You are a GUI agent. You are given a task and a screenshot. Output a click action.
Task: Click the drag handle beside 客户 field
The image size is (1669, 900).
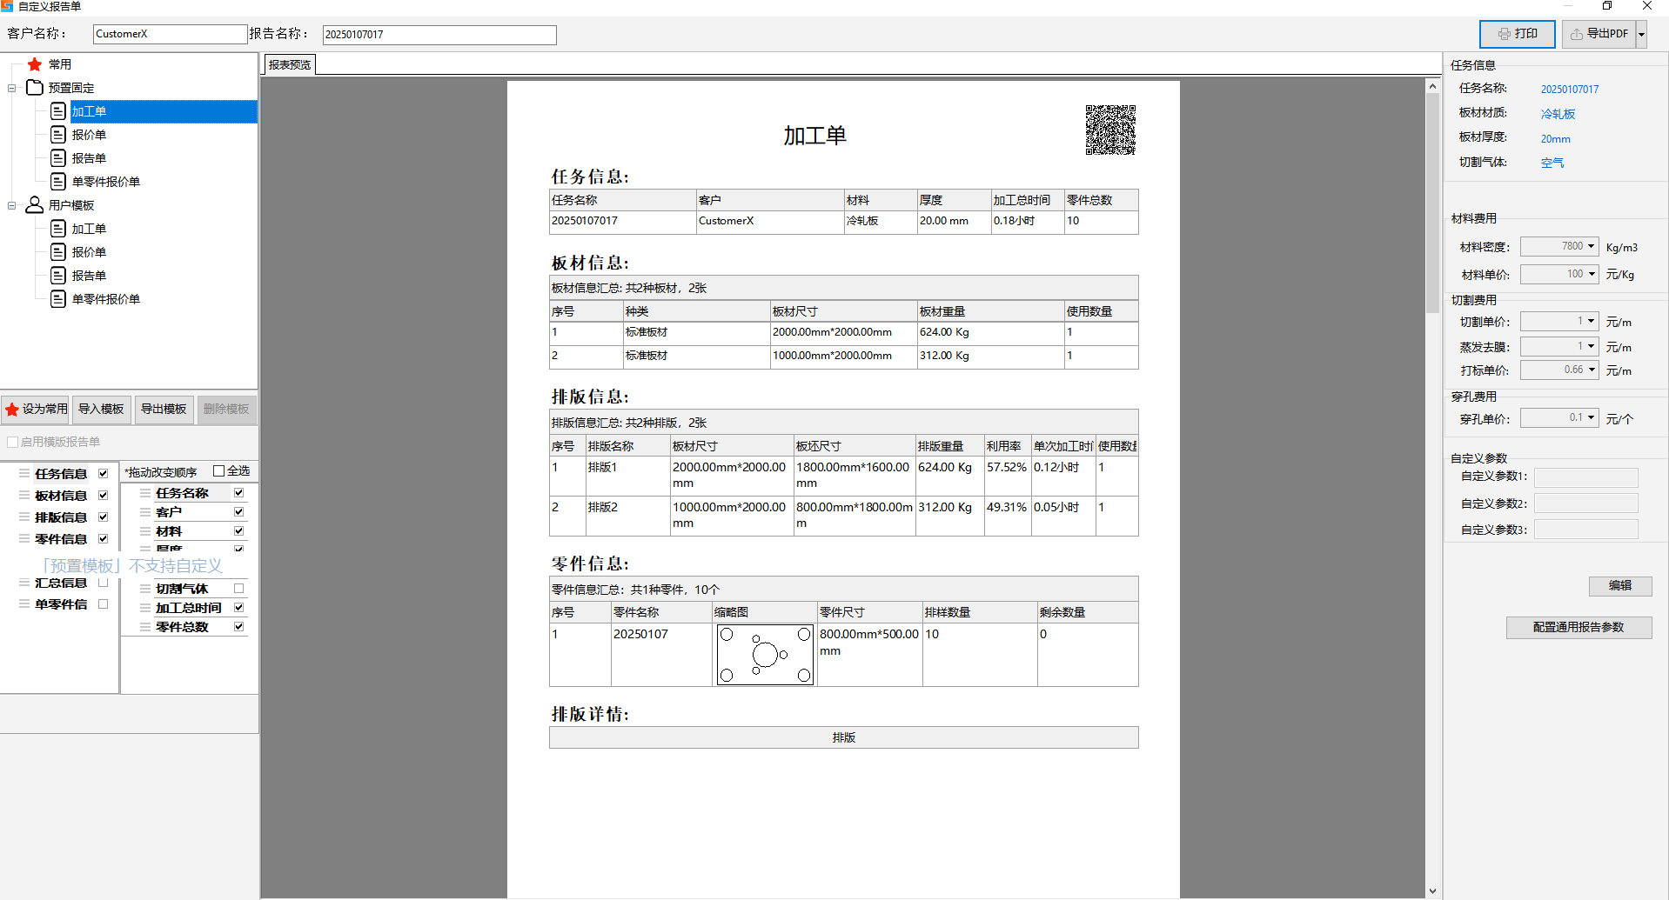coord(145,512)
